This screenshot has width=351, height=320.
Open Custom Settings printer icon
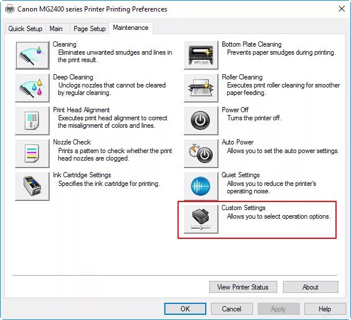coord(201,219)
